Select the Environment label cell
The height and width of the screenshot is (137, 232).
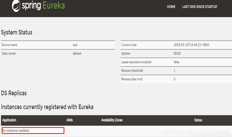click(10, 45)
